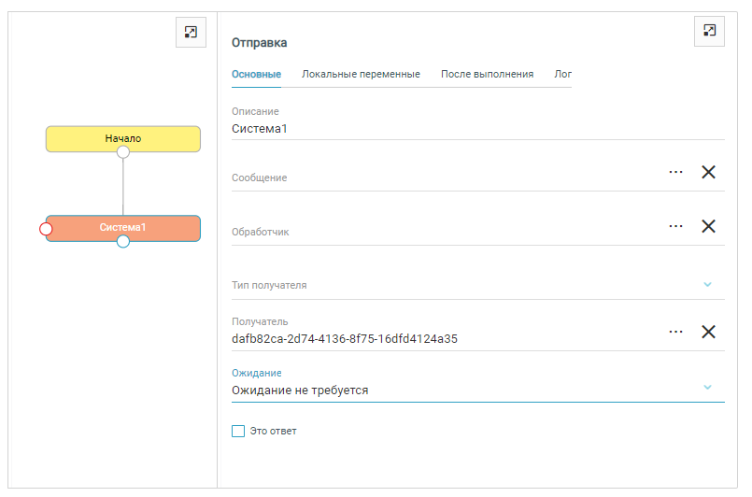Expand the diagram panel to full size
The height and width of the screenshot is (497, 752).
pos(191,32)
